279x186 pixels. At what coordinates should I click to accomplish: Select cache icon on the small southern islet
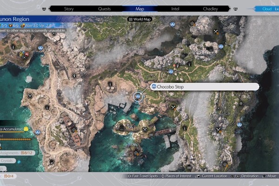[136, 153]
